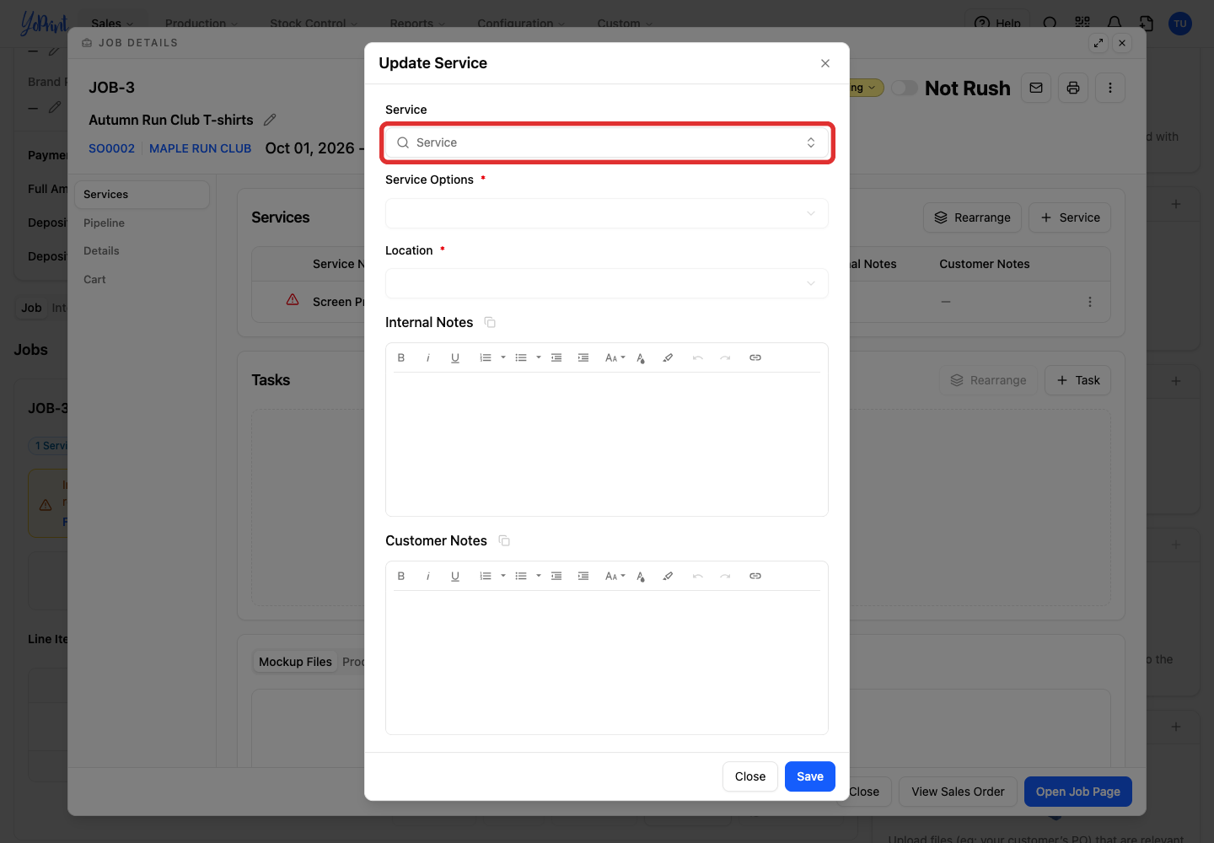Open bullet list style dropdown in Internal Notes
Screen dimensions: 1214x843
point(539,357)
